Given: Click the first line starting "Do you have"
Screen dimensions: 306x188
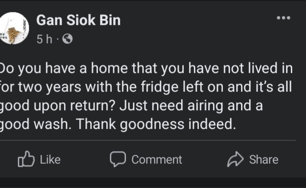Looking at the screenshot, I should coord(145,69).
